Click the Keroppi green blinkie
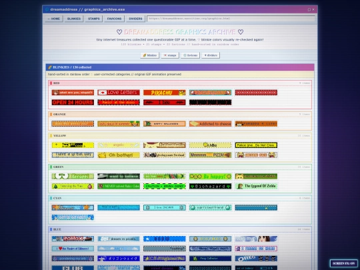 tap(73, 176)
